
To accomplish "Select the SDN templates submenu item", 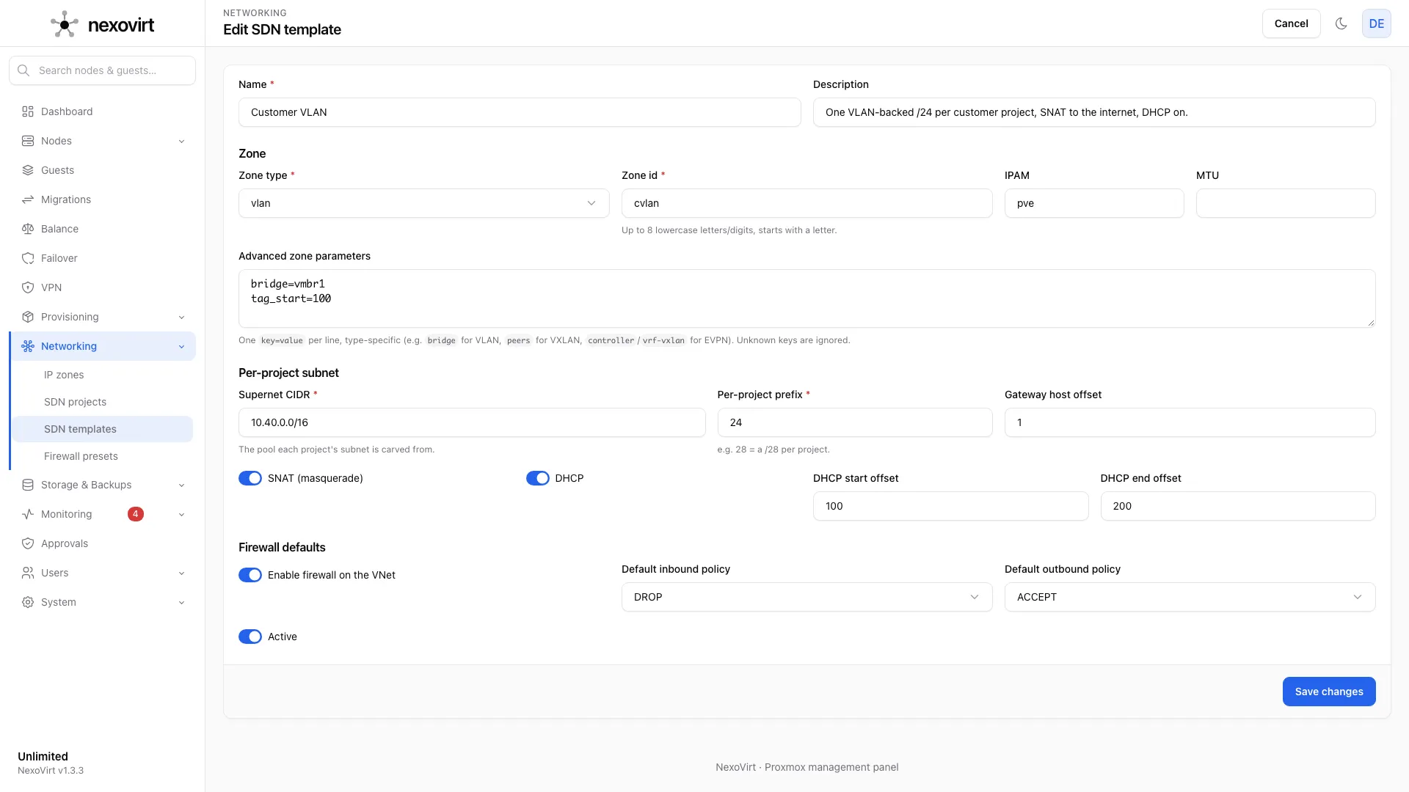I will [103, 429].
